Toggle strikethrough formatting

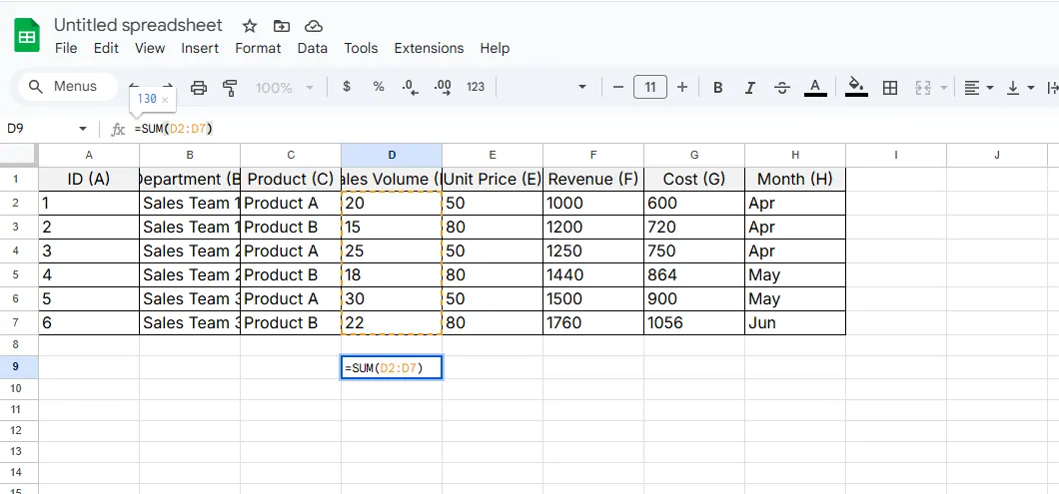click(782, 88)
